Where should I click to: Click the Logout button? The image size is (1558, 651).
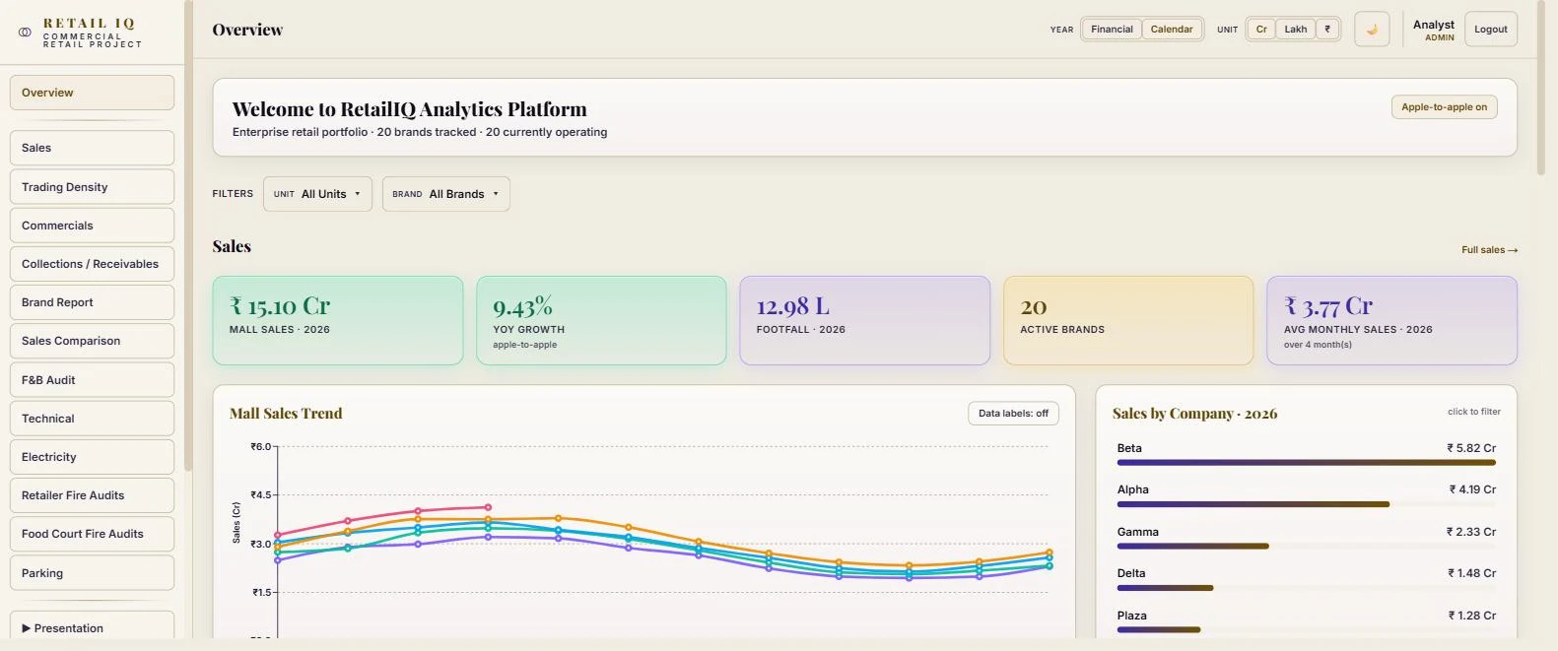click(x=1490, y=30)
